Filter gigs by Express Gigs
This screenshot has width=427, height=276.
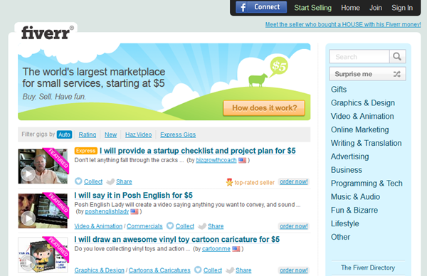coord(178,134)
